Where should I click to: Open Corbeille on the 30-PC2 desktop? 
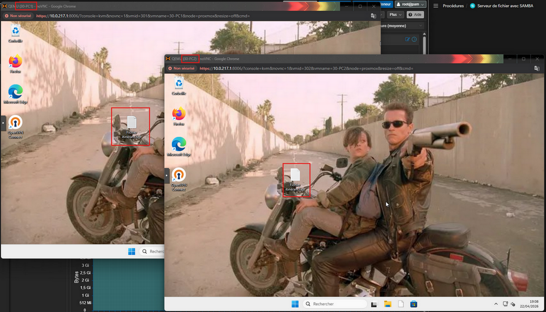pyautogui.click(x=179, y=86)
